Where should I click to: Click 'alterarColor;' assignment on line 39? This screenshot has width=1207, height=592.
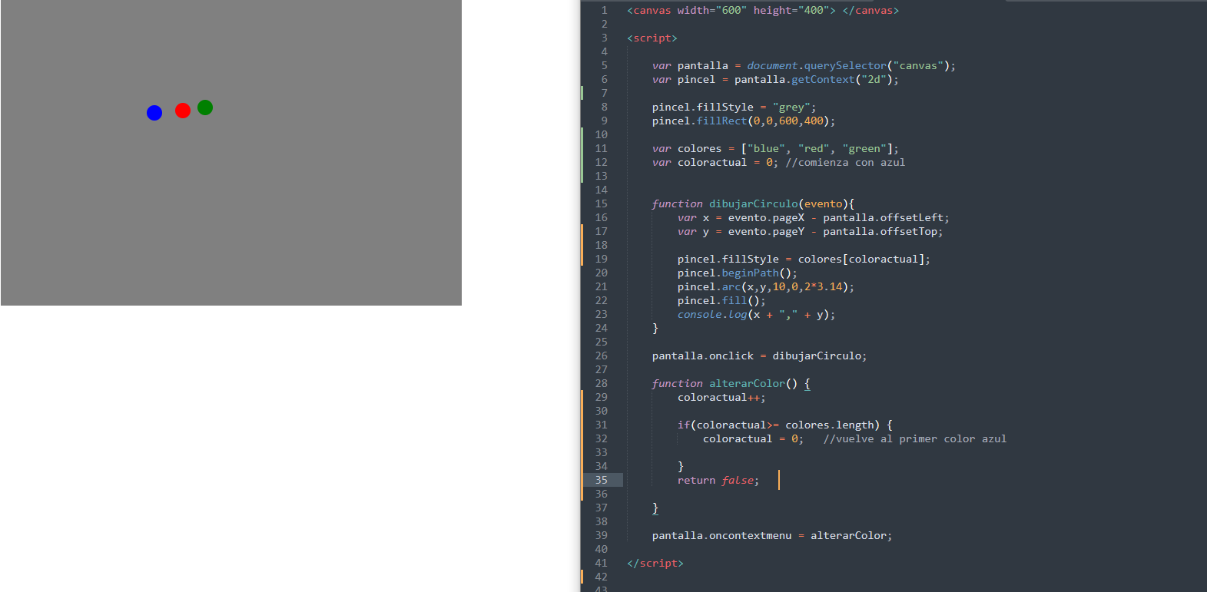[851, 536]
